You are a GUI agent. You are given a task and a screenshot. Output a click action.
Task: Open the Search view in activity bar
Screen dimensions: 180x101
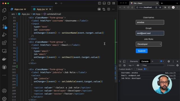pos(4,18)
